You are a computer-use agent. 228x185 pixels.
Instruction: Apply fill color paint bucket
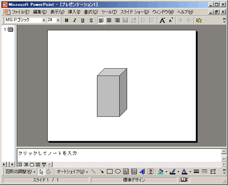coord(160,171)
